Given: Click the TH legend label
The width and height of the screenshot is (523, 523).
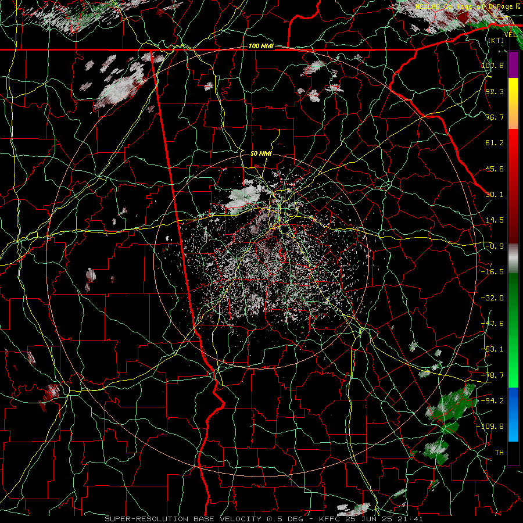Looking at the screenshot, I should coord(499,453).
